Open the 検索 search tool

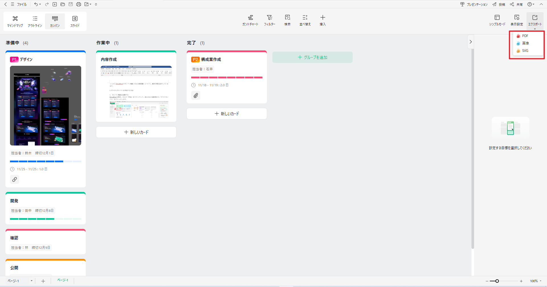[x=287, y=20]
